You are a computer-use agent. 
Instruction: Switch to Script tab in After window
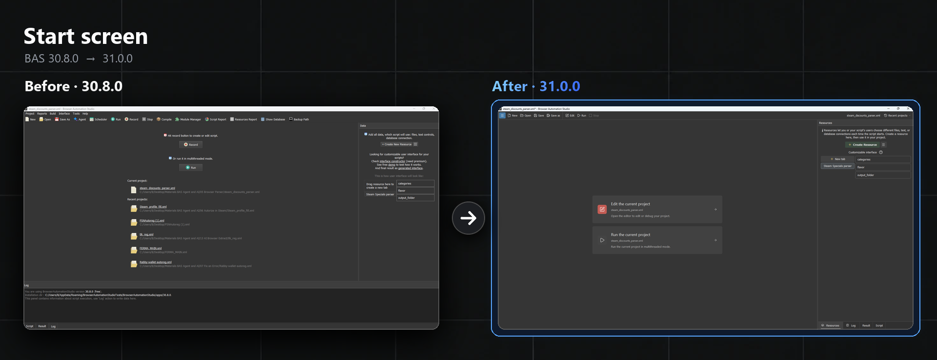click(x=879, y=325)
